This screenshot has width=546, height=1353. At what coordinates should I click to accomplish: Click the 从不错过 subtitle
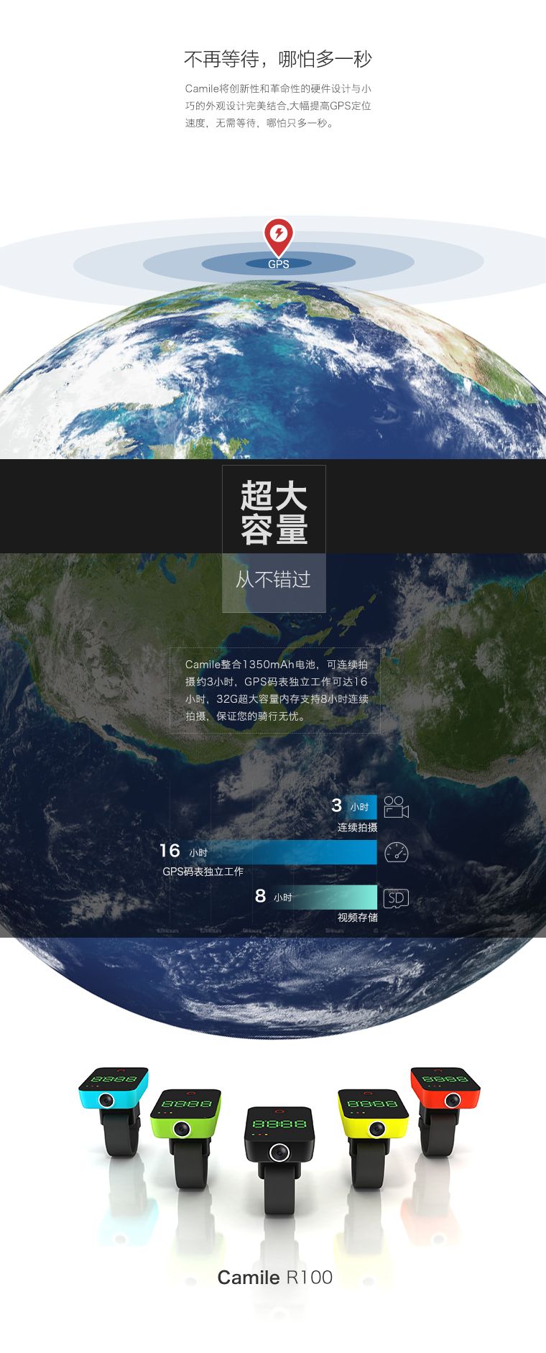coord(274,579)
